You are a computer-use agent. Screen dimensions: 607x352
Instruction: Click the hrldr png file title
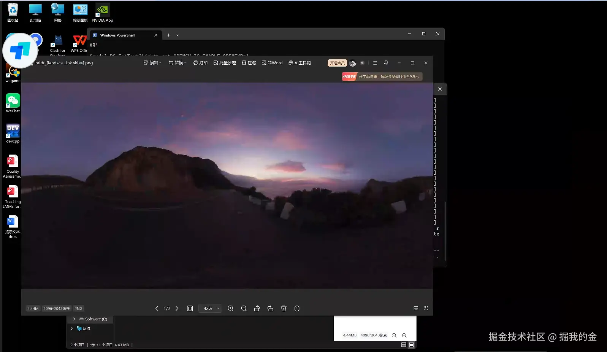coord(64,63)
